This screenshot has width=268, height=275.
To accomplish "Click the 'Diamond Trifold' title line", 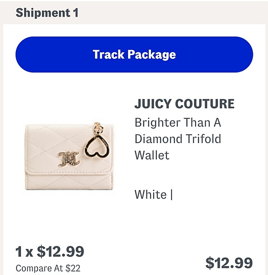I will pyautogui.click(x=178, y=139).
